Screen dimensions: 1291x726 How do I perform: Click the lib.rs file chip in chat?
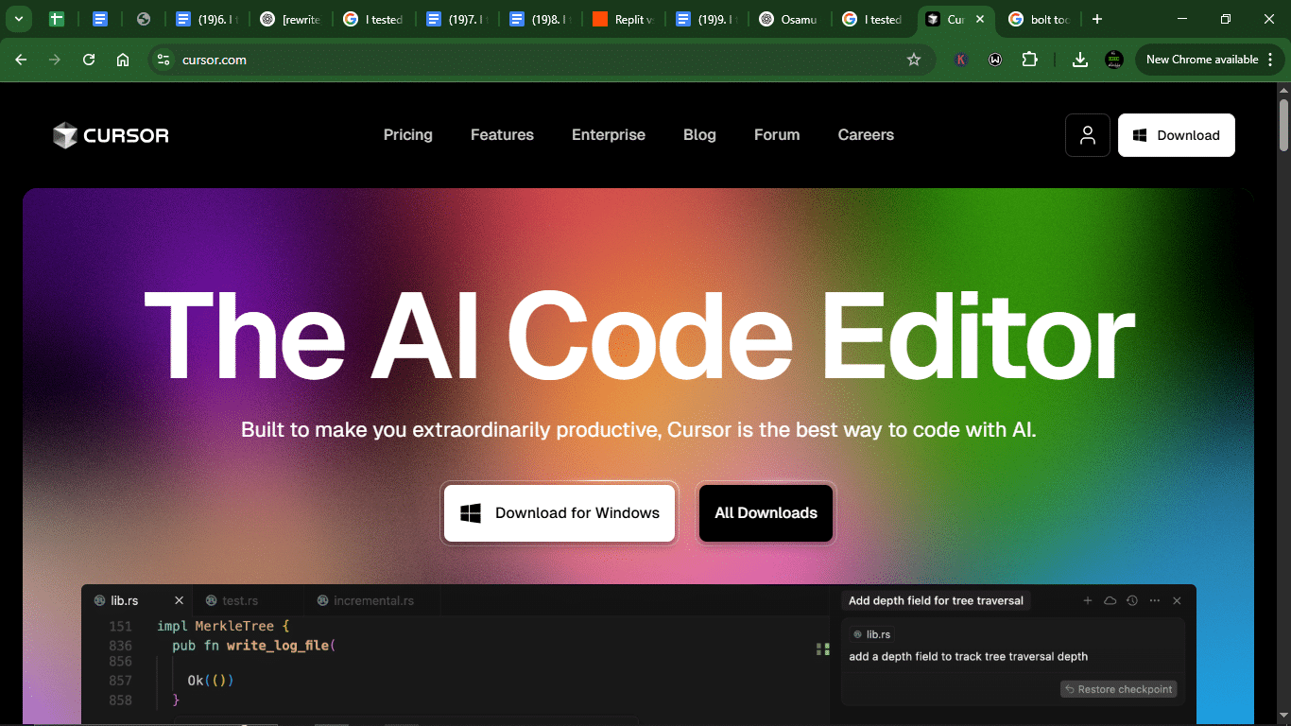[x=871, y=634]
